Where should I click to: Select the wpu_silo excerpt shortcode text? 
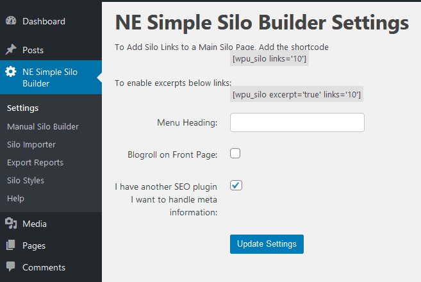[297, 94]
